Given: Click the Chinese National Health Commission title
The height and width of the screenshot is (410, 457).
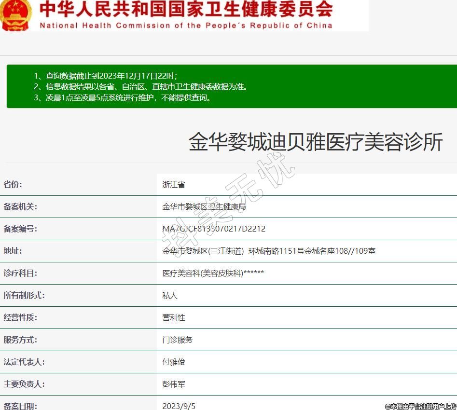Looking at the screenshot, I should [186, 9].
